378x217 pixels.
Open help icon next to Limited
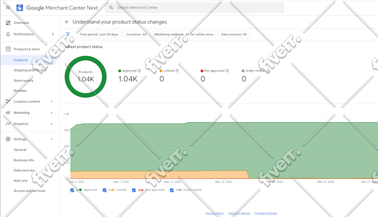(177, 70)
